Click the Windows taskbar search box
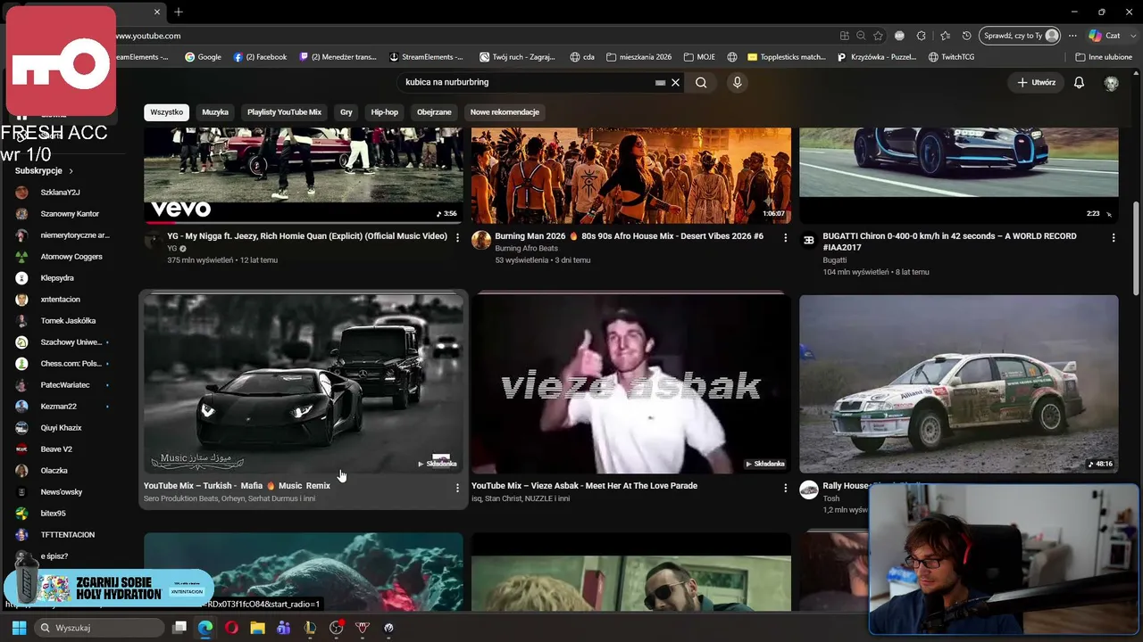Image resolution: width=1143 pixels, height=642 pixels. 100,628
